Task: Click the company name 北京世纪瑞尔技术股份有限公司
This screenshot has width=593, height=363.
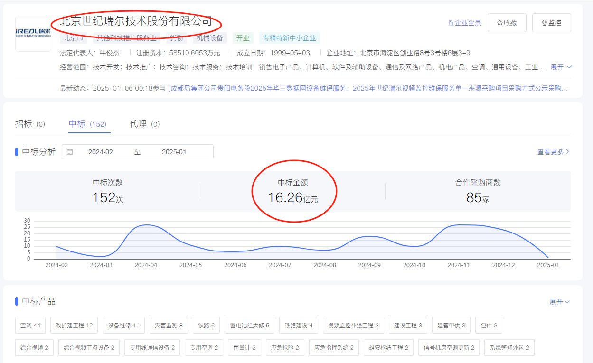Action: (x=136, y=21)
